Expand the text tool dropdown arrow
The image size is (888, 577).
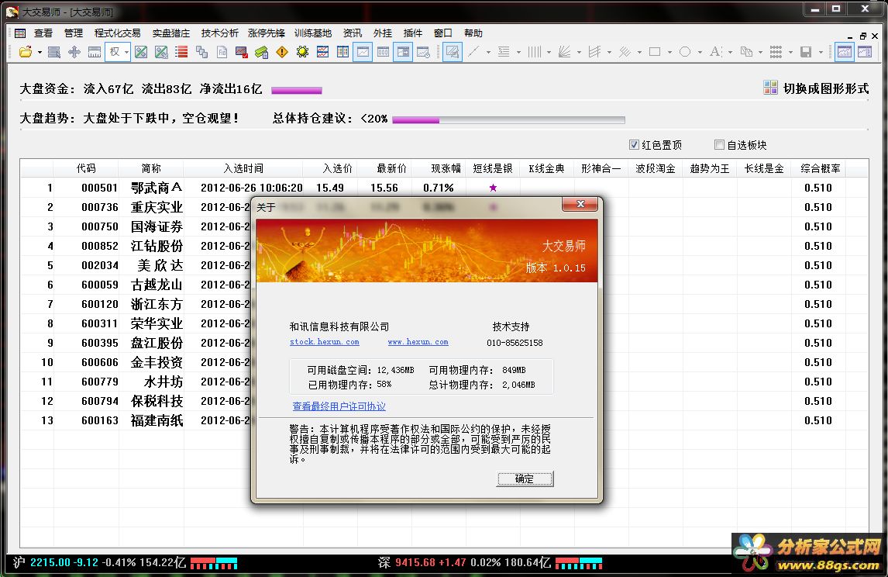(x=730, y=53)
